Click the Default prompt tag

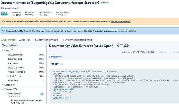56,57
